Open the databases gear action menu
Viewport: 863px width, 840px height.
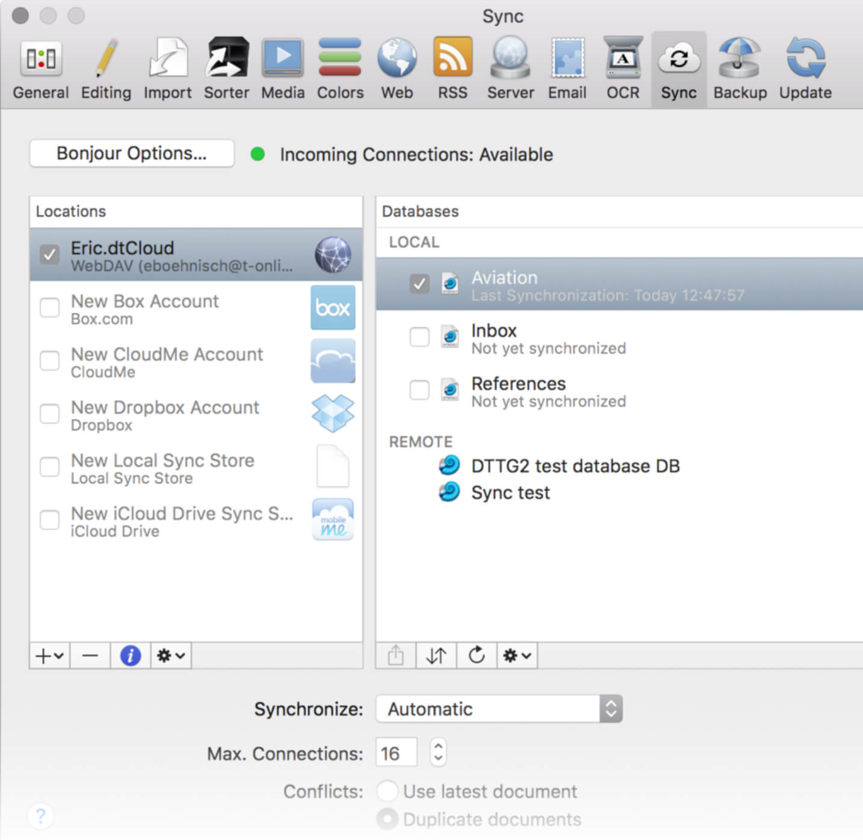[x=518, y=655]
